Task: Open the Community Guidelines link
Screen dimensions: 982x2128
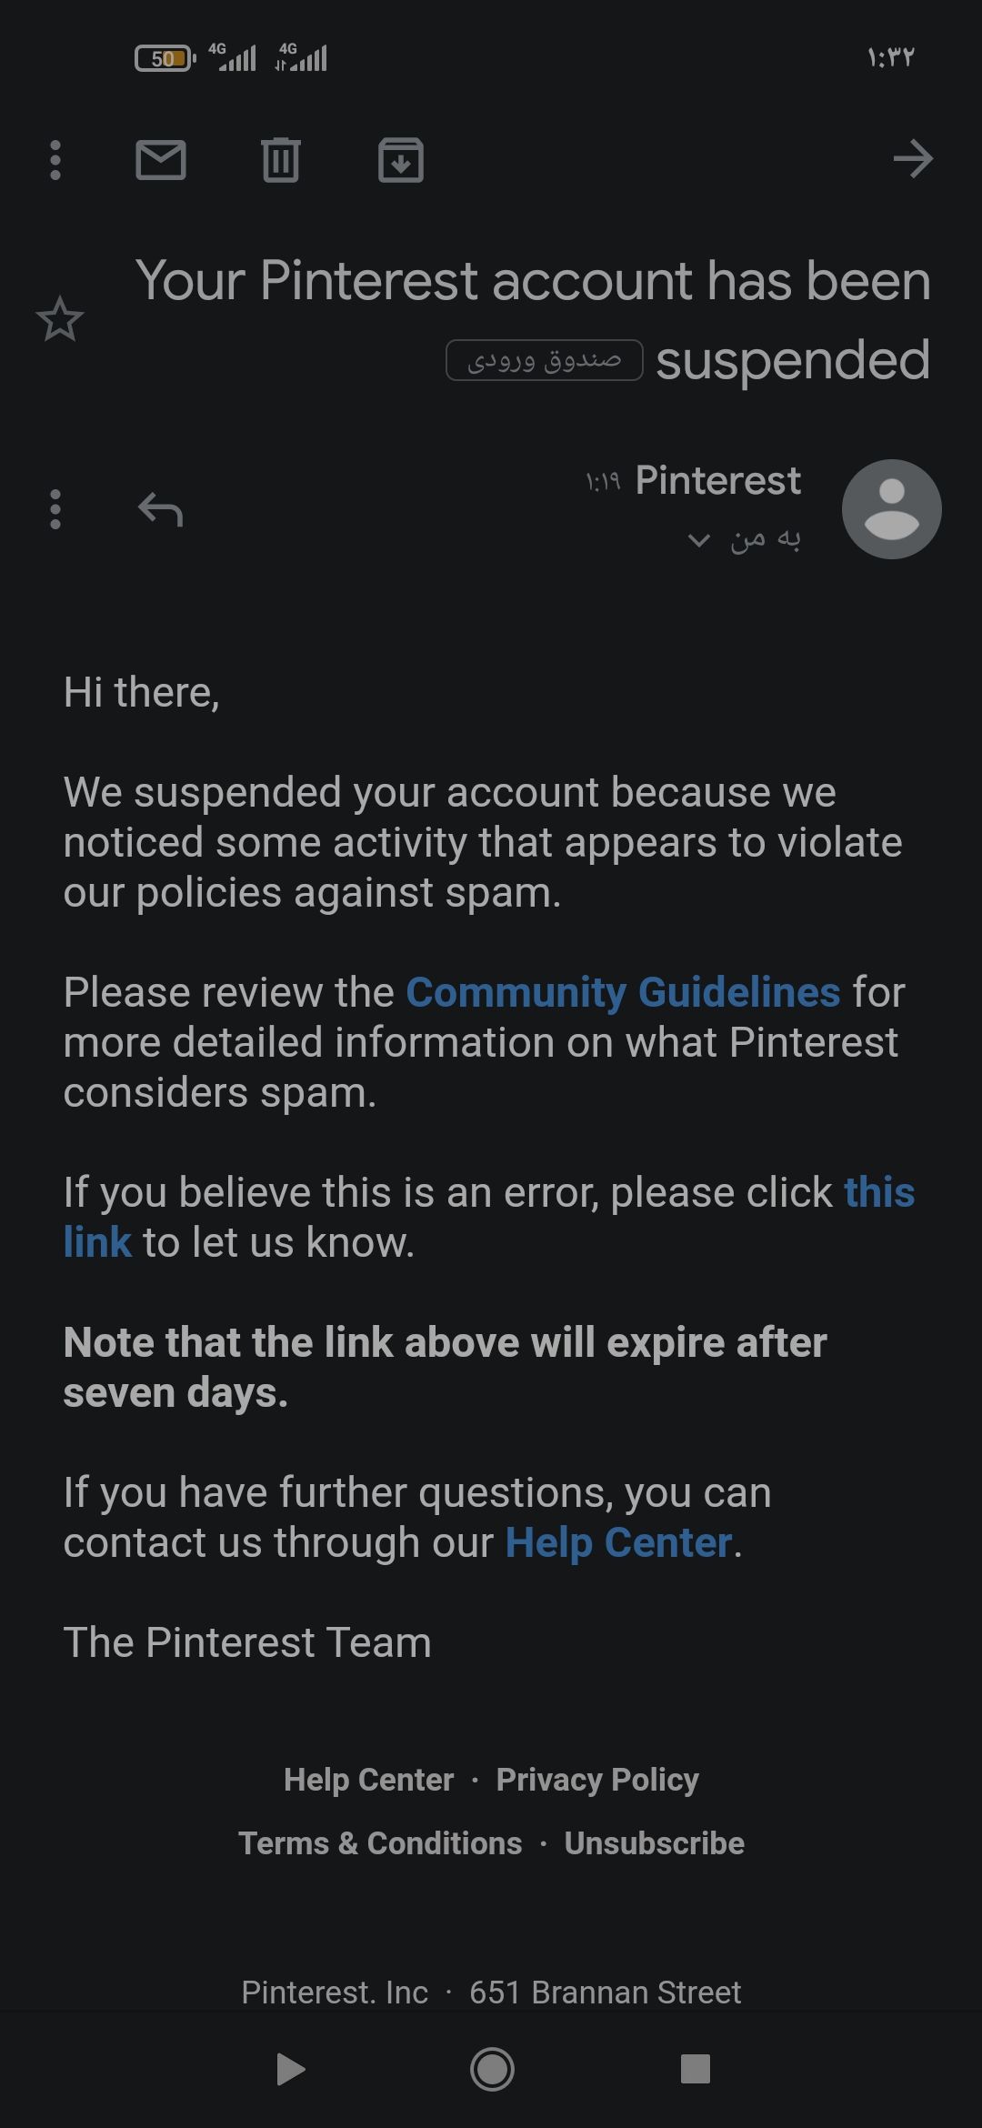Action: 623,992
